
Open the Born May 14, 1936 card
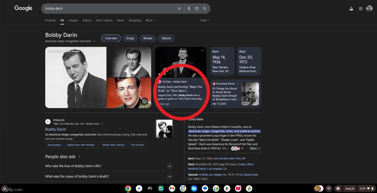(x=222, y=61)
